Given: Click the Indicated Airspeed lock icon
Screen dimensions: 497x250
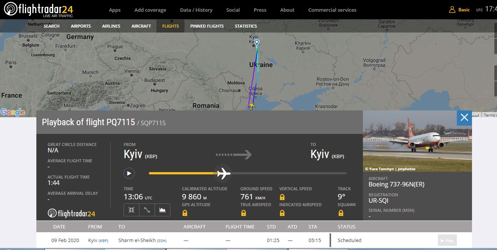Looking at the screenshot, I should tap(282, 213).
